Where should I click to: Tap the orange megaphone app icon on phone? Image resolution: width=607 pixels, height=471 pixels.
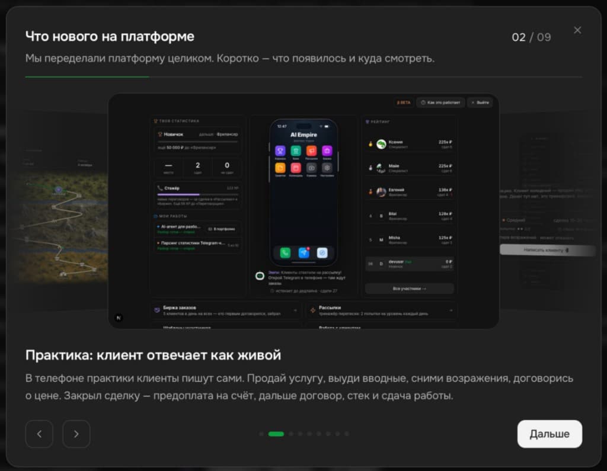pos(311,150)
